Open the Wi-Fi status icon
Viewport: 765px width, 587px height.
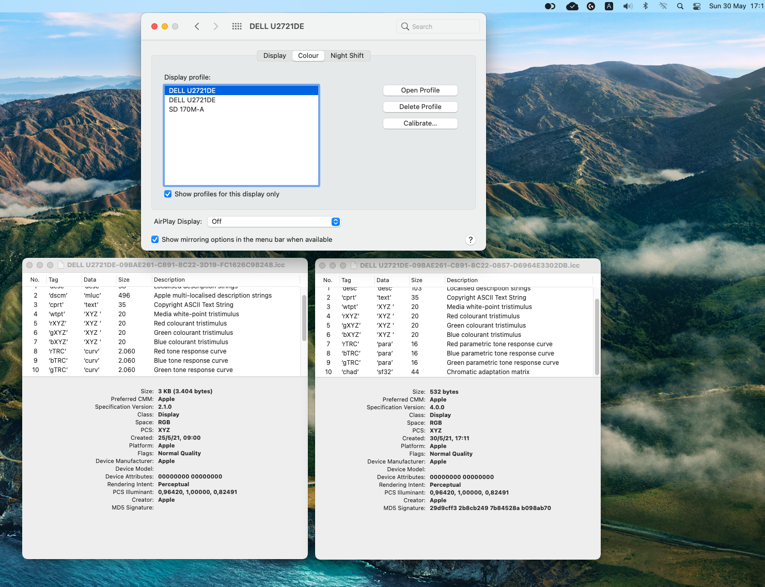[x=663, y=6]
